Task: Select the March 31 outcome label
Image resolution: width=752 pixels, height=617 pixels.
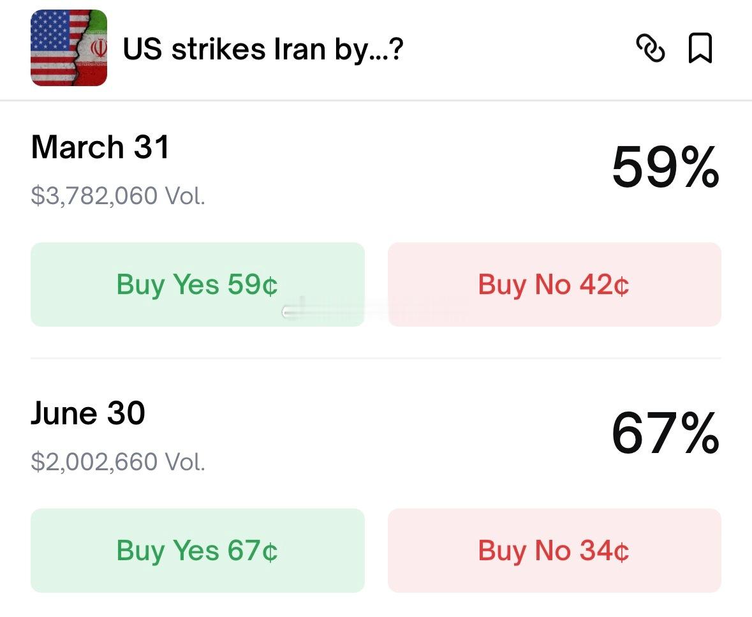Action: pos(100,147)
